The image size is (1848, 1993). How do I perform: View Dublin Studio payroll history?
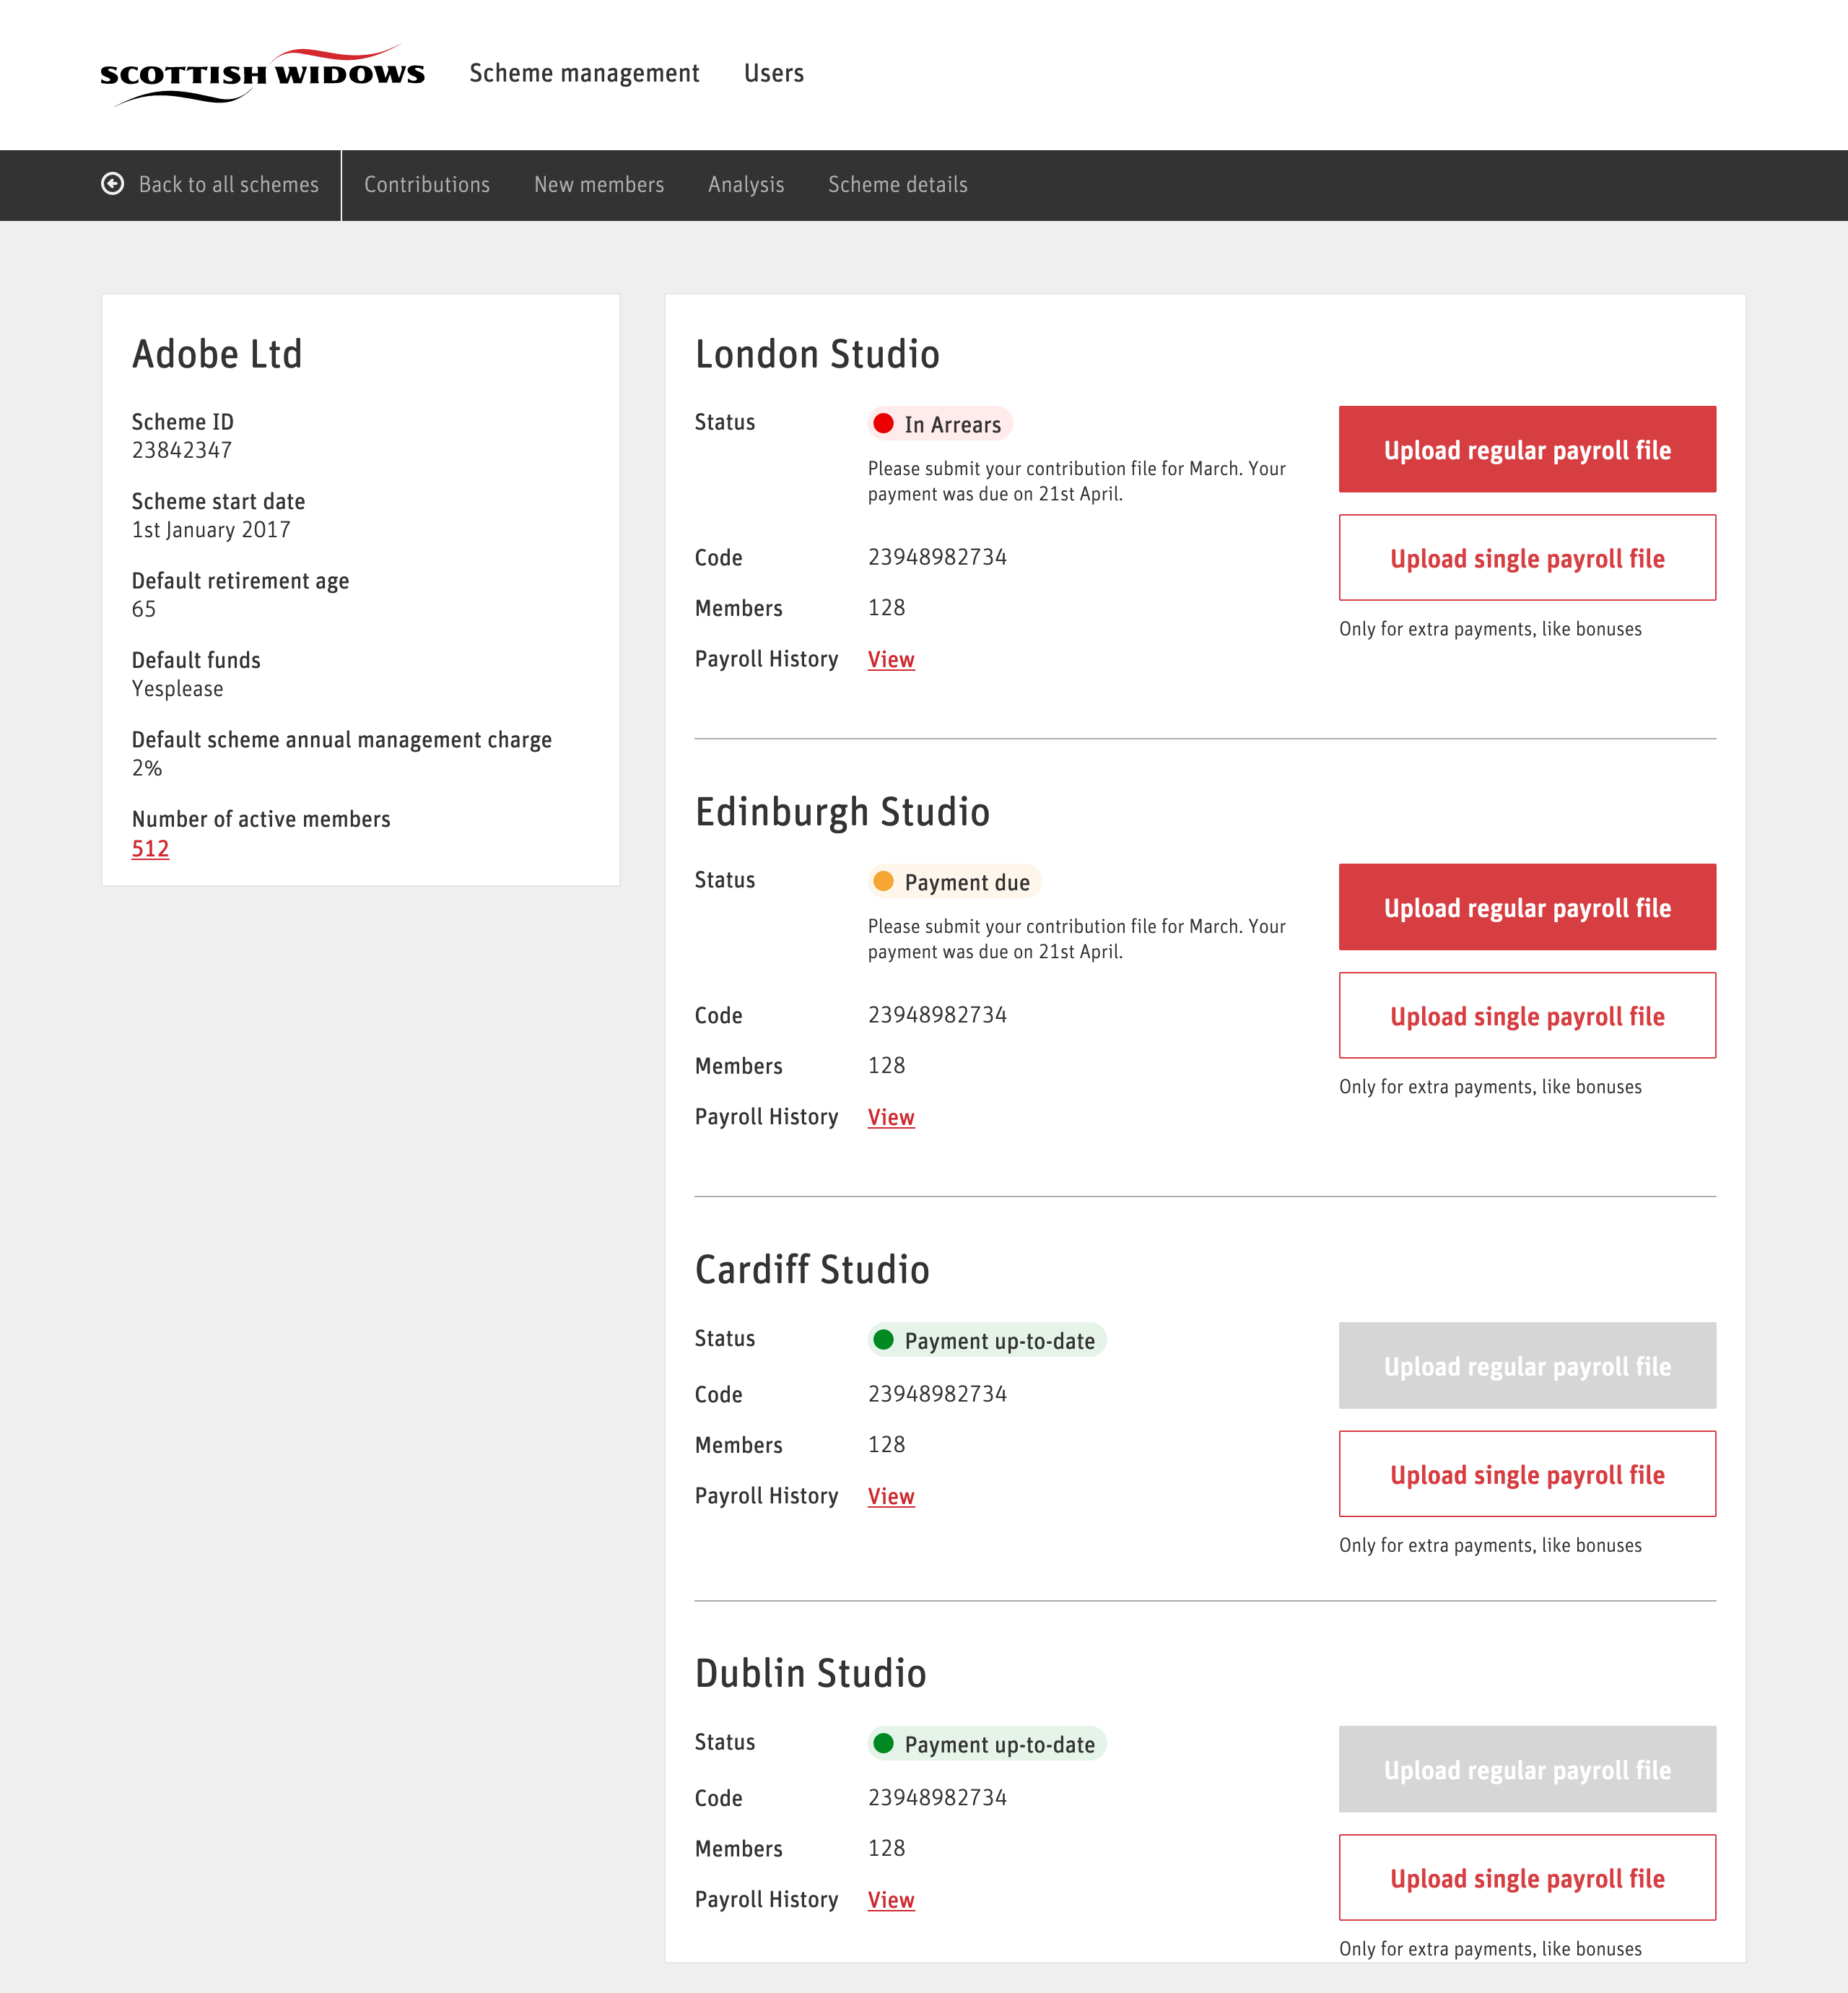891,1900
